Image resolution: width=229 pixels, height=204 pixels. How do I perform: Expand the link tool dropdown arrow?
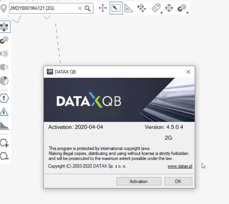coord(187,13)
